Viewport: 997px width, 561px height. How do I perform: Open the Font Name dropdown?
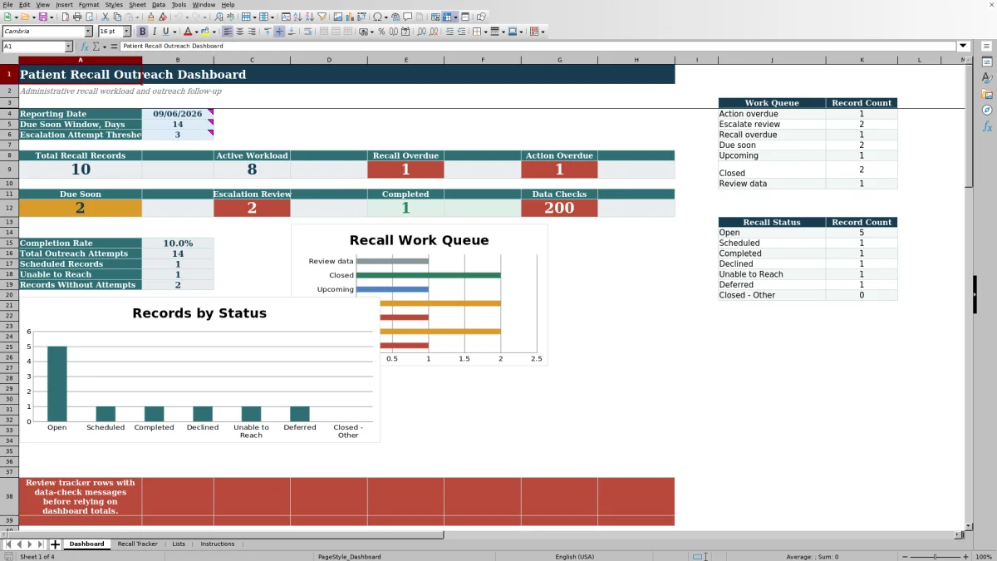tap(88, 32)
